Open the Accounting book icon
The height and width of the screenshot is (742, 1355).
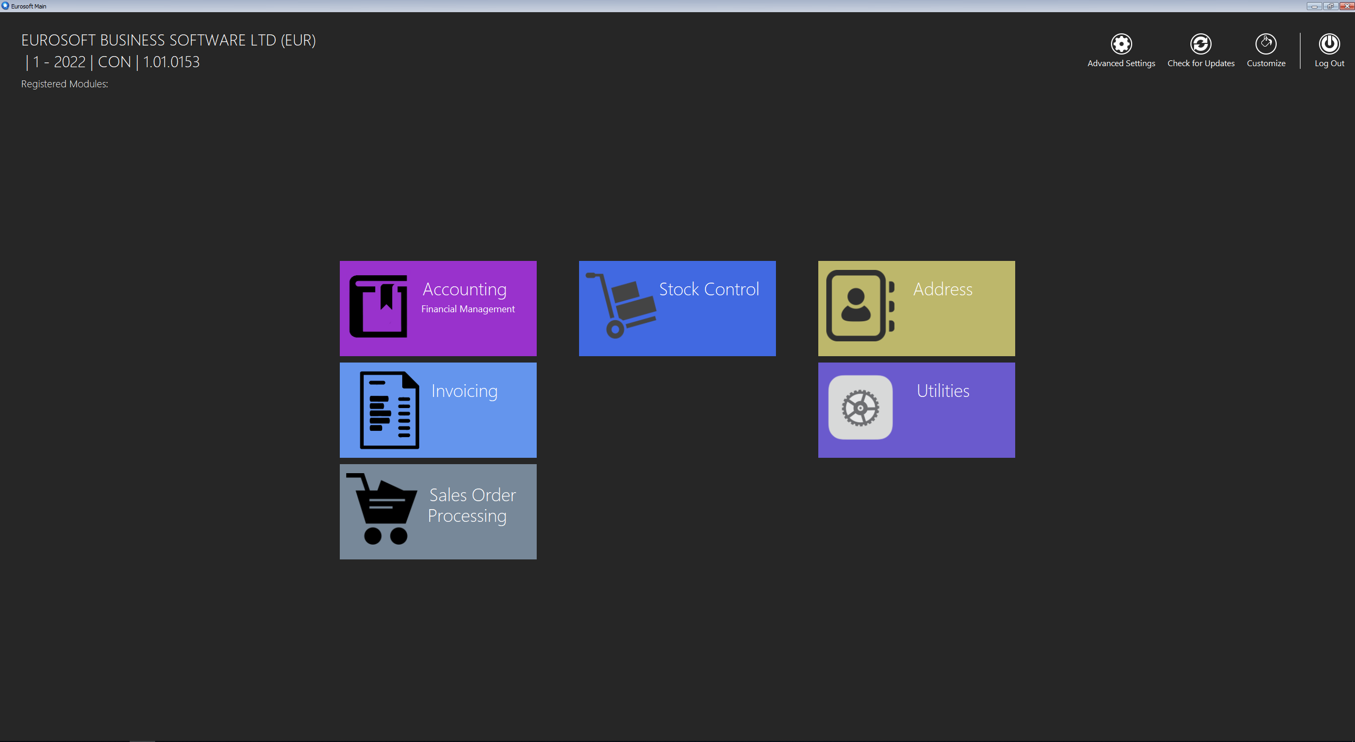(378, 306)
